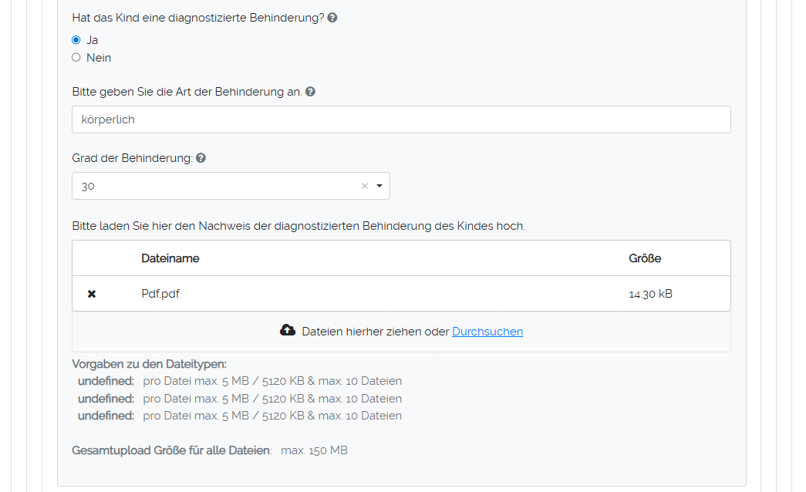The image size is (806, 492).
Task: Click the selected value 30 in the combo box
Action: click(x=89, y=186)
